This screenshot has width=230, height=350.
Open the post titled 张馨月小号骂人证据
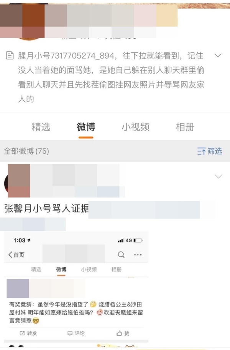(46, 209)
